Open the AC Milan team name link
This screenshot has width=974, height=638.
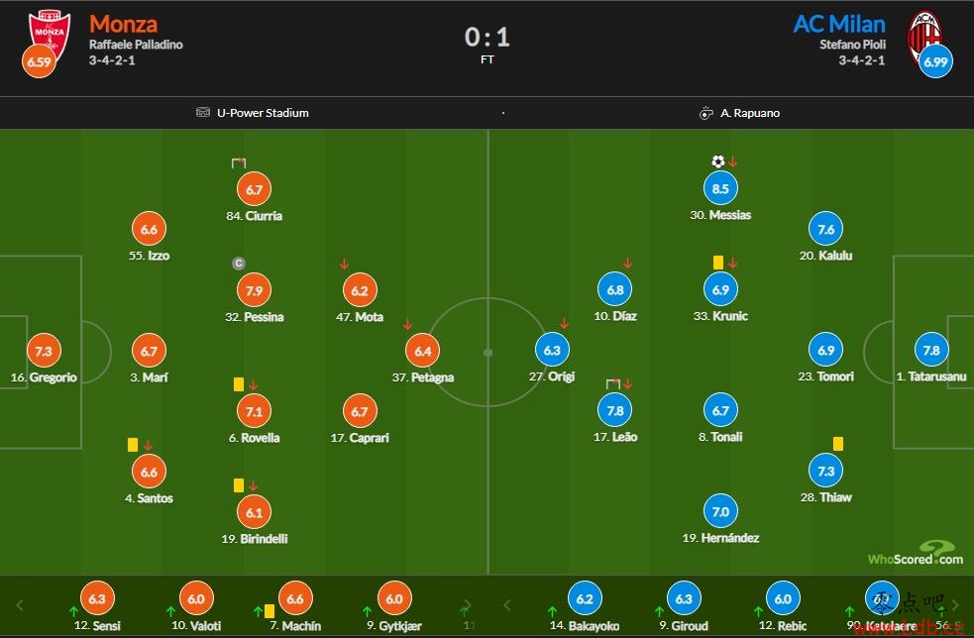click(839, 24)
